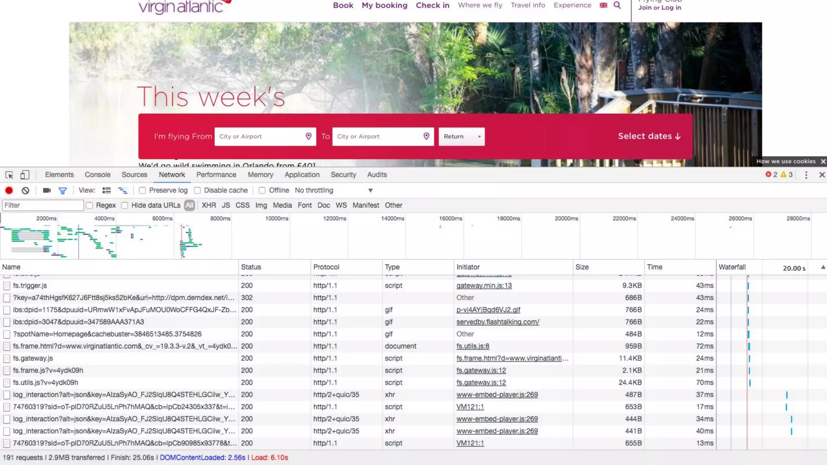
Task: Click the search magnifier in site header
Action: coord(617,5)
